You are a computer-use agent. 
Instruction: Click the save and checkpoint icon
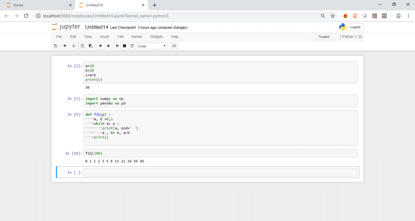56,46
